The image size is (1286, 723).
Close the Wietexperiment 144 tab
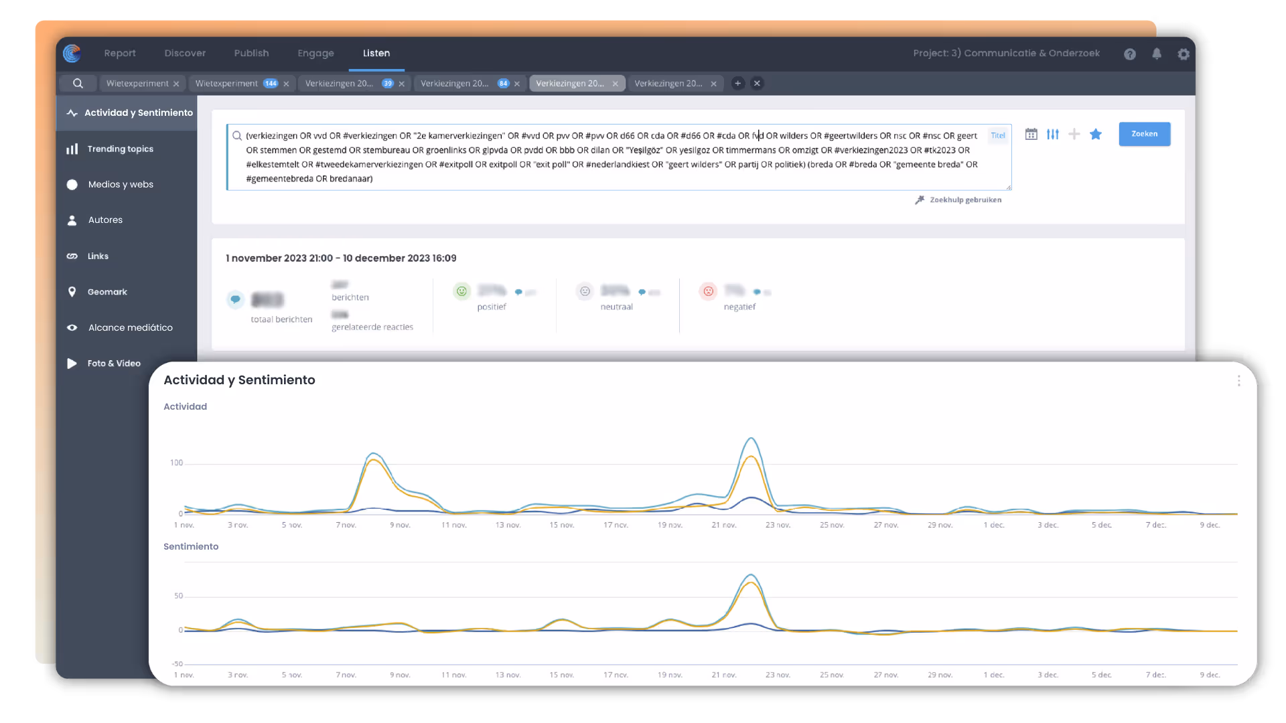tap(286, 84)
